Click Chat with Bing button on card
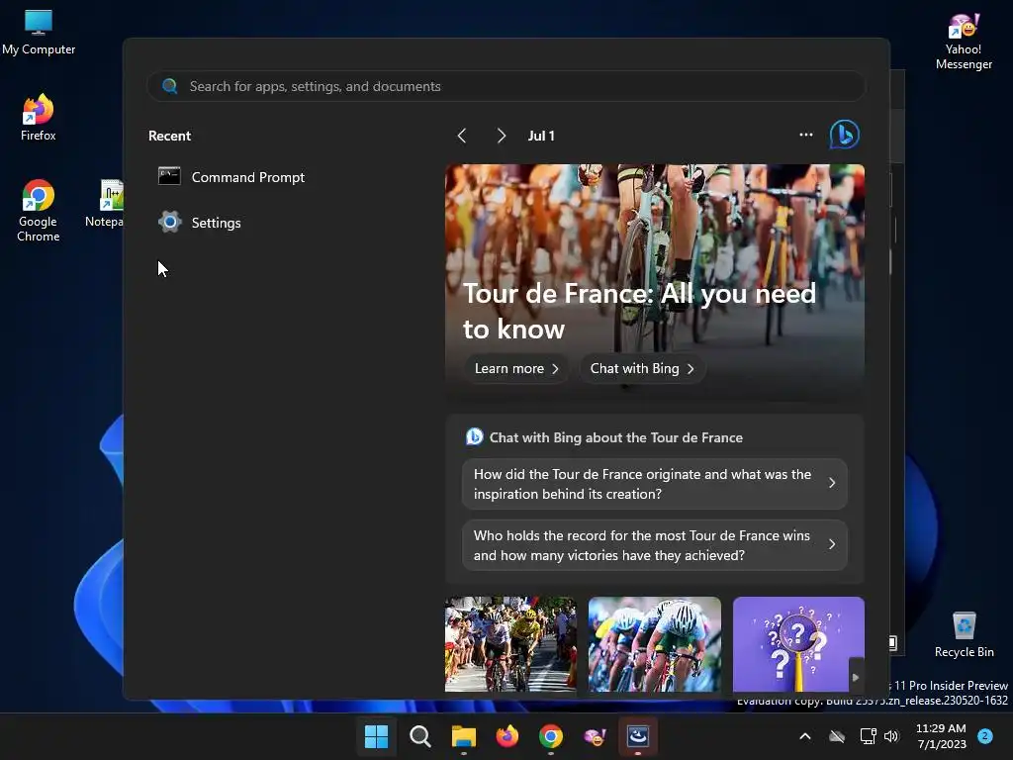 (x=642, y=368)
